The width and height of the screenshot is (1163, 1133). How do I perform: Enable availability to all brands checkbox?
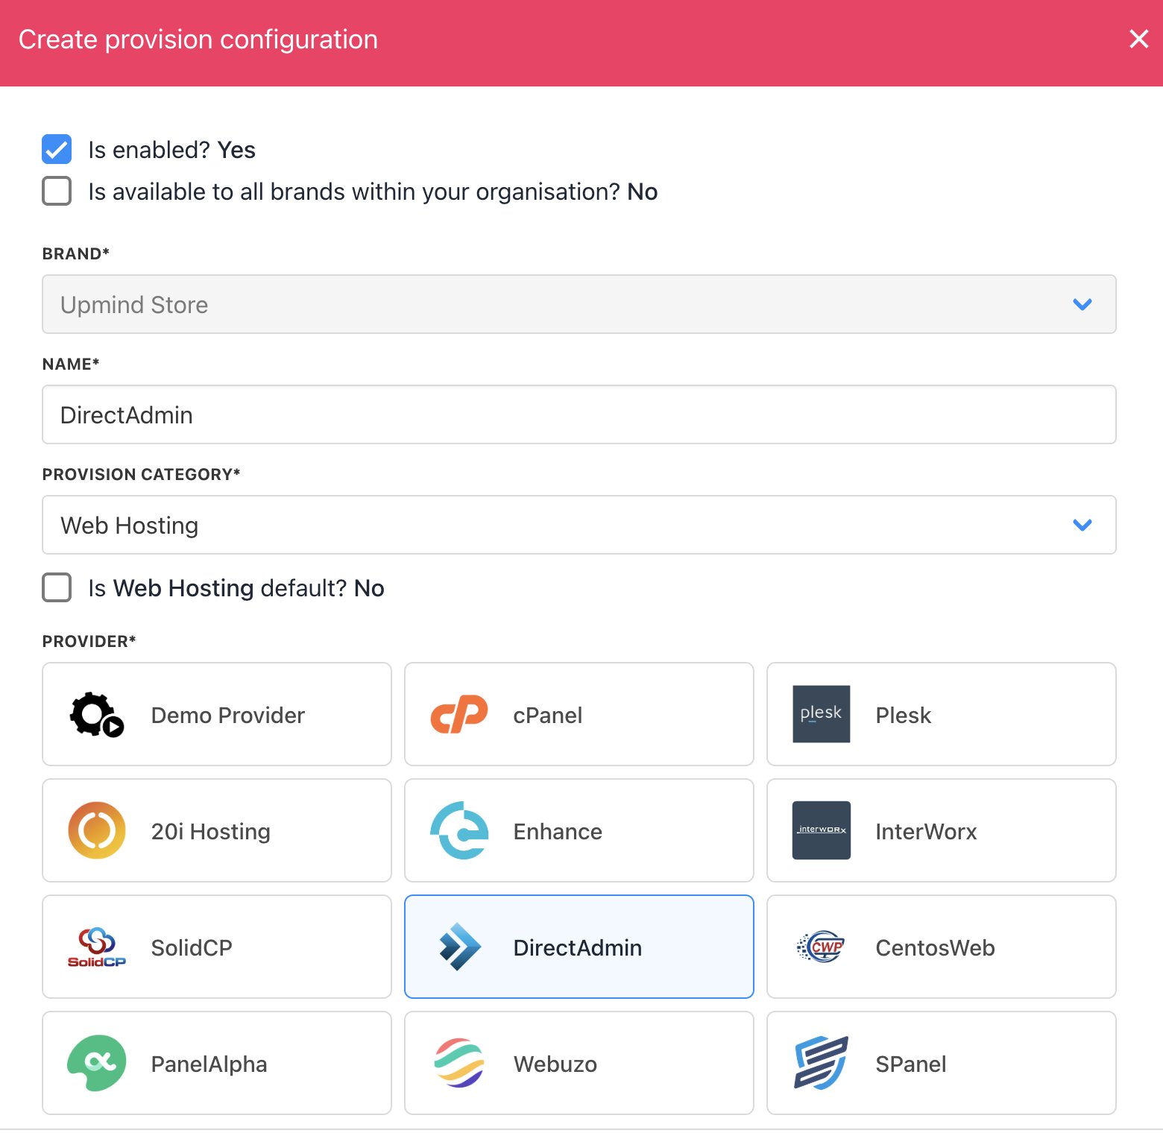[x=57, y=191]
